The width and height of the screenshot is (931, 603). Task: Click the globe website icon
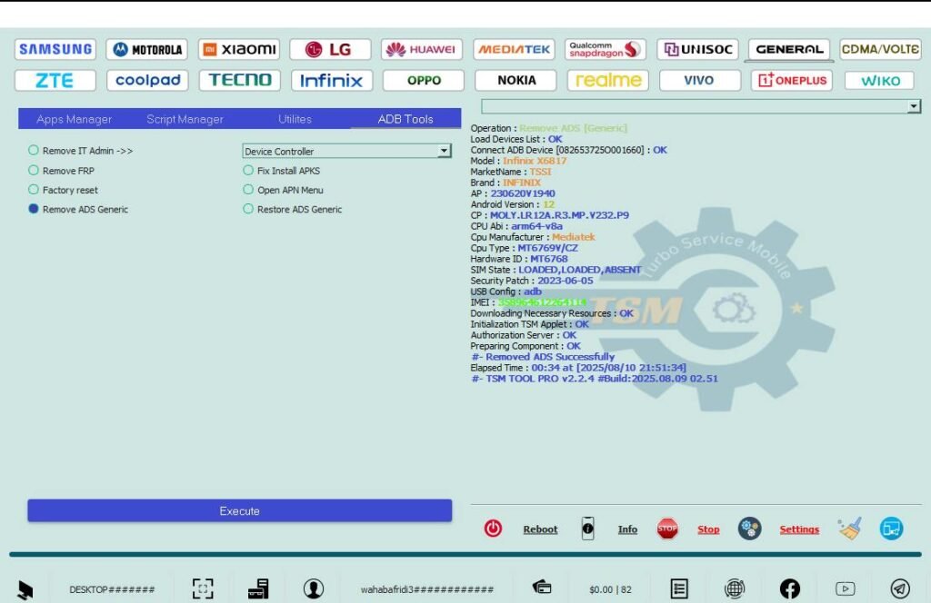[x=735, y=588]
